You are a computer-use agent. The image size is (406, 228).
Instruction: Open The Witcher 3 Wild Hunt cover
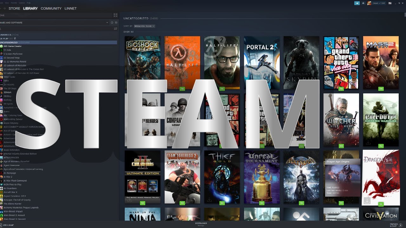coord(341,120)
